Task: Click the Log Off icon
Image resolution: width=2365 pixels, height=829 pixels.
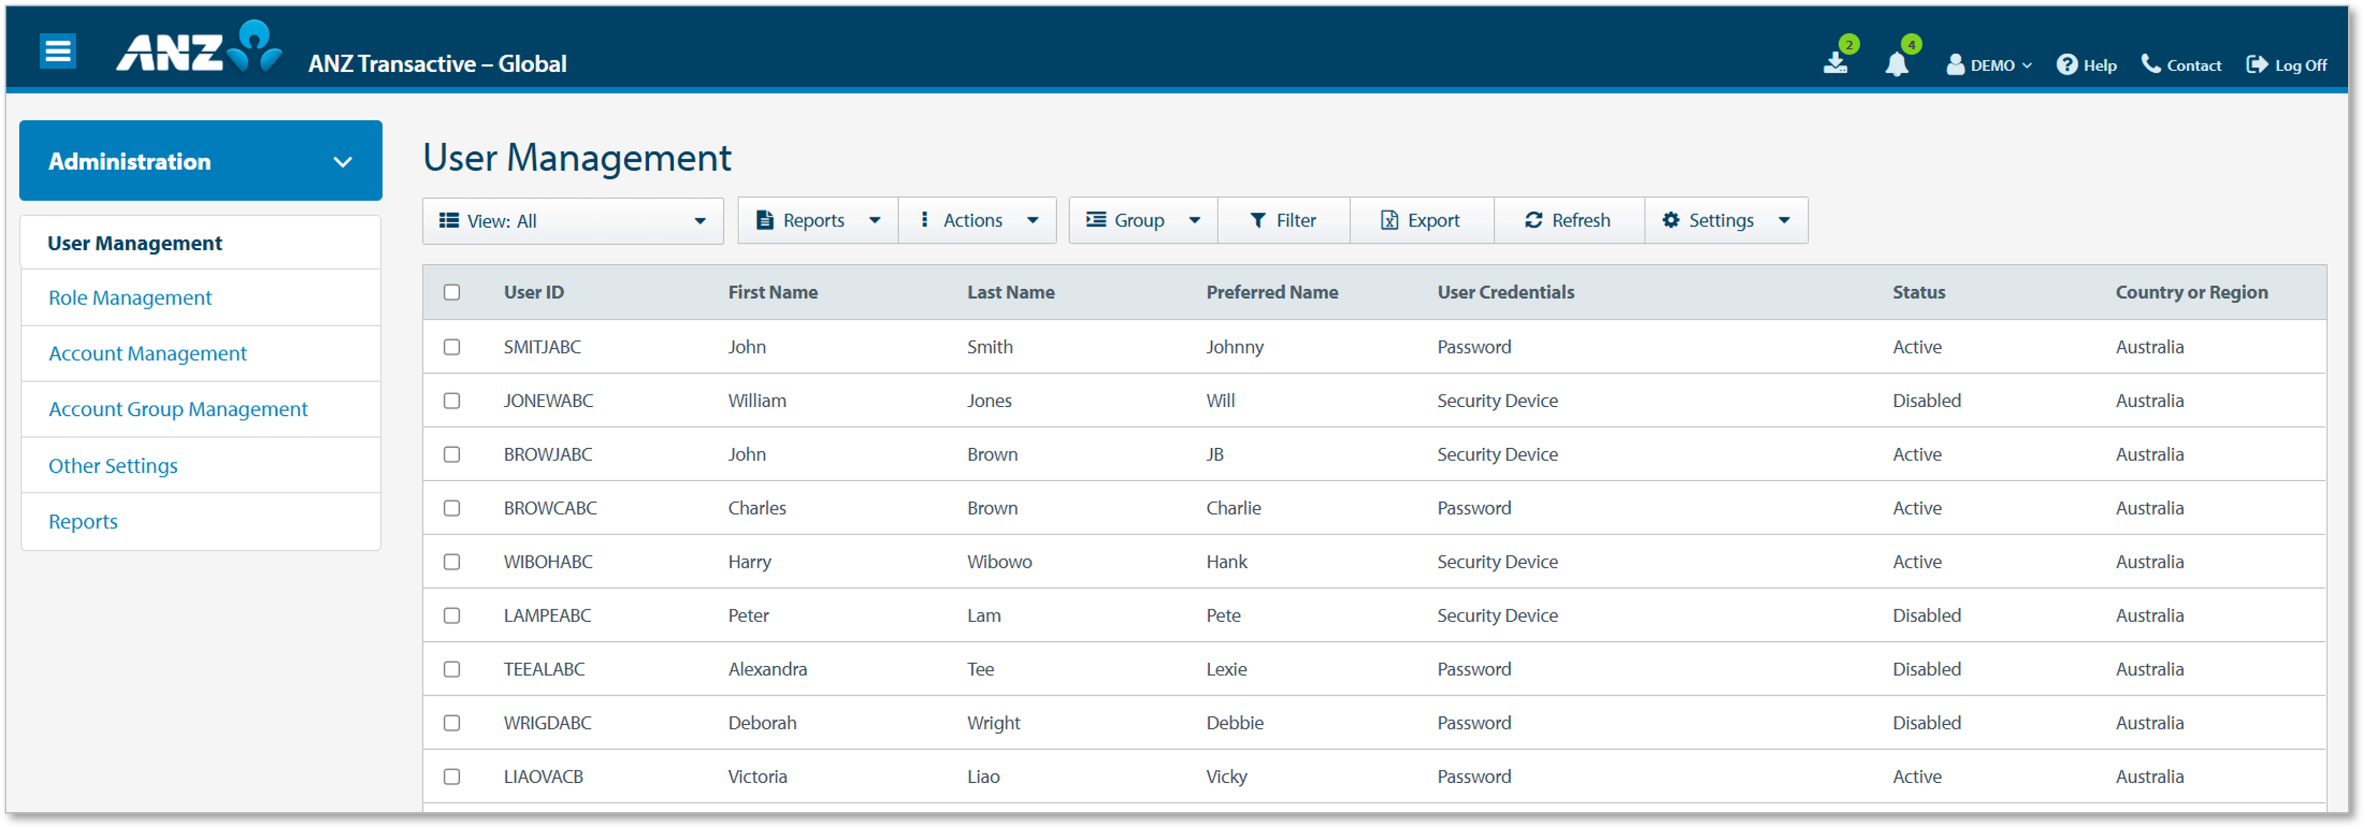Action: point(2256,64)
